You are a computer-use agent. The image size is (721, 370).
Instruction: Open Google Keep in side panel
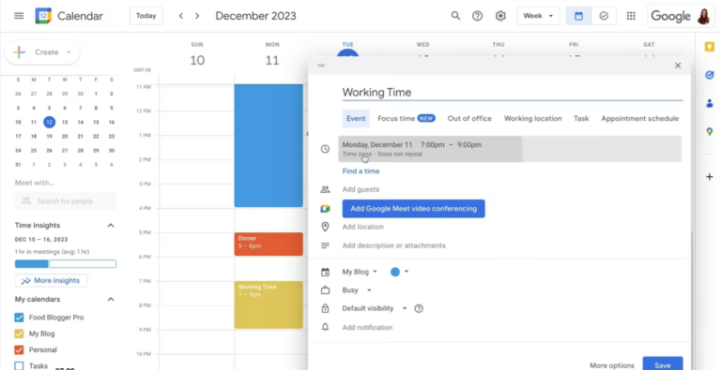[710, 47]
